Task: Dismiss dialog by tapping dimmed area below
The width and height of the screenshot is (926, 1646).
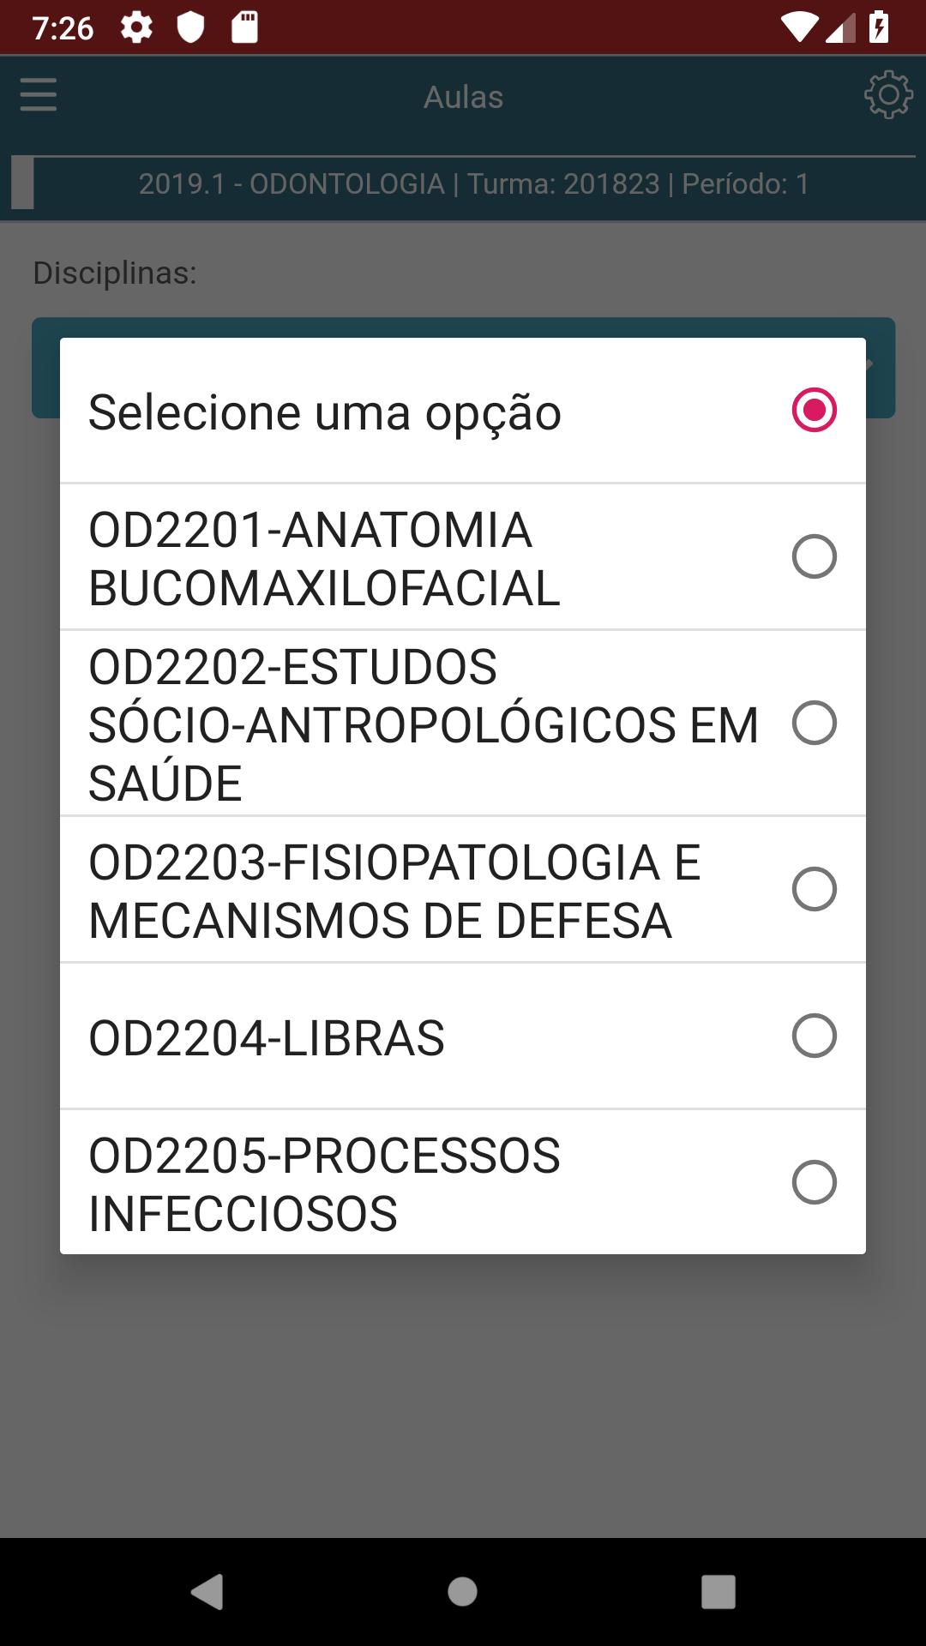Action: [x=463, y=1397]
